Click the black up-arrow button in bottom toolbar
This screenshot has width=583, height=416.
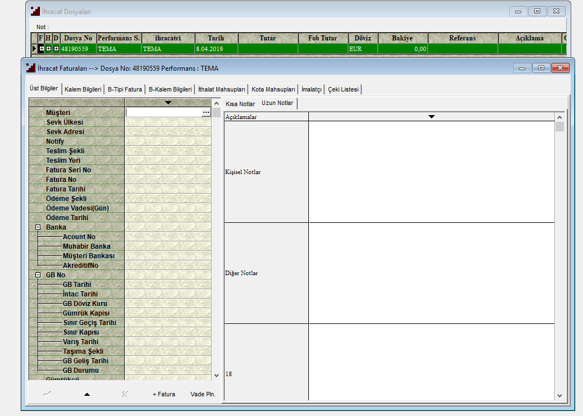click(86, 394)
